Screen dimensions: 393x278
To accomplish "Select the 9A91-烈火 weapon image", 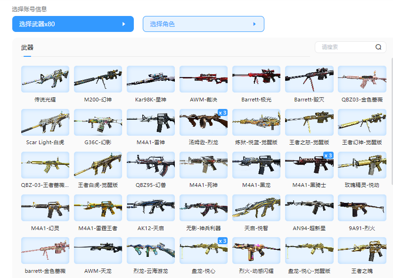I will pyautogui.click(x=362, y=208).
